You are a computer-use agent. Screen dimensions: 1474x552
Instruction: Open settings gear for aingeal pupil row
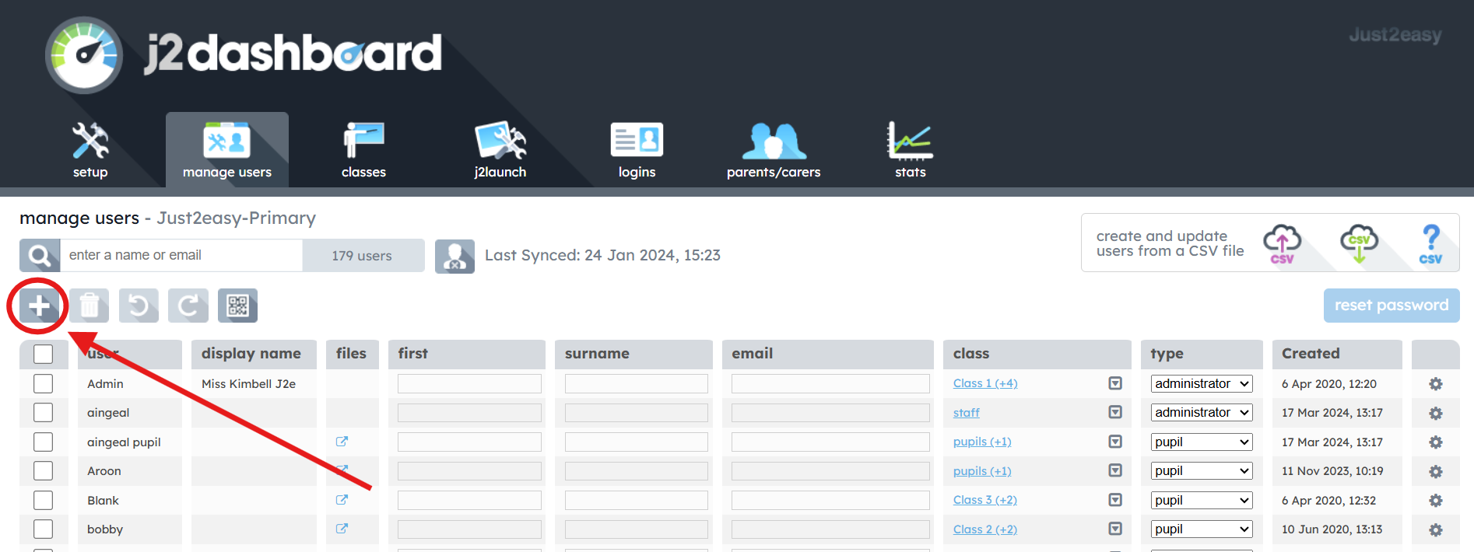[x=1436, y=442]
